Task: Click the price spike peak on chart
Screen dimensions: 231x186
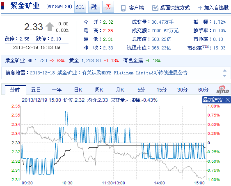Action: click(66, 111)
